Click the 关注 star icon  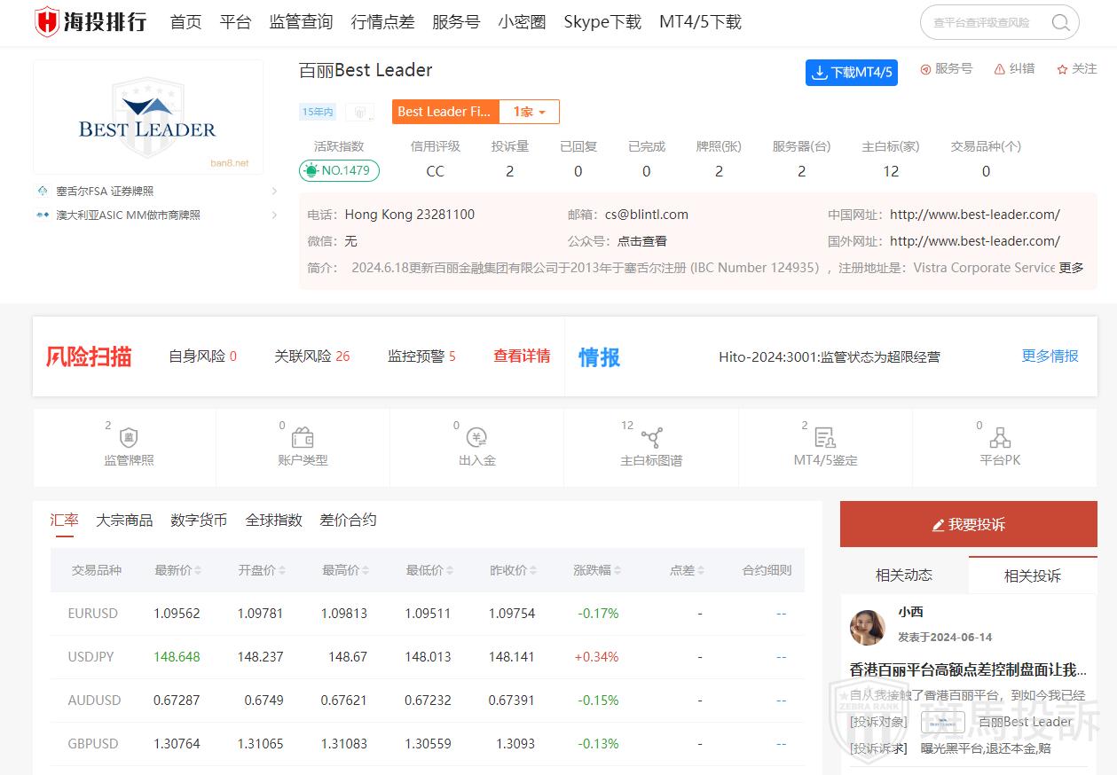click(1062, 69)
